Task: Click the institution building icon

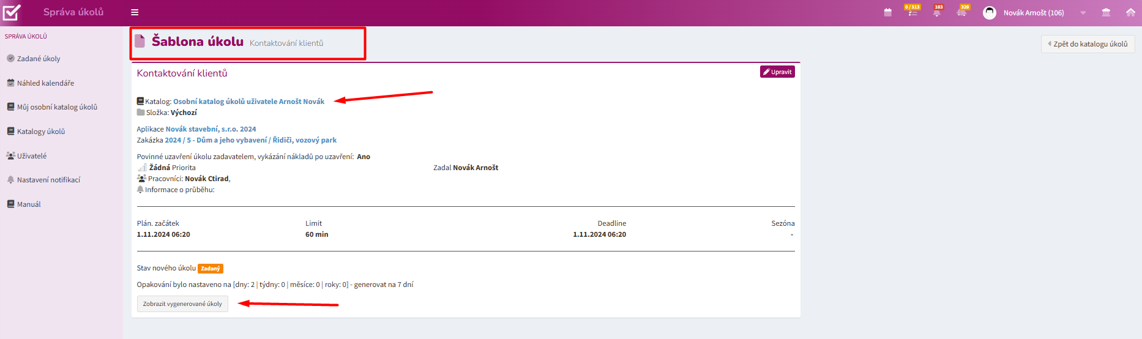Action: pos(1106,12)
